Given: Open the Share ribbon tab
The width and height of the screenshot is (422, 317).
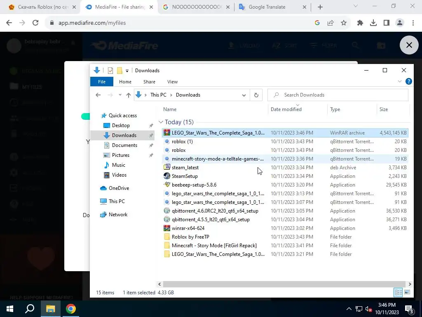Looking at the screenshot, I should coord(149,82).
